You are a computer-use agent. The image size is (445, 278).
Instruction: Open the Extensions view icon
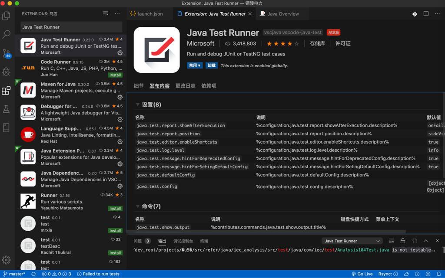coord(6,90)
